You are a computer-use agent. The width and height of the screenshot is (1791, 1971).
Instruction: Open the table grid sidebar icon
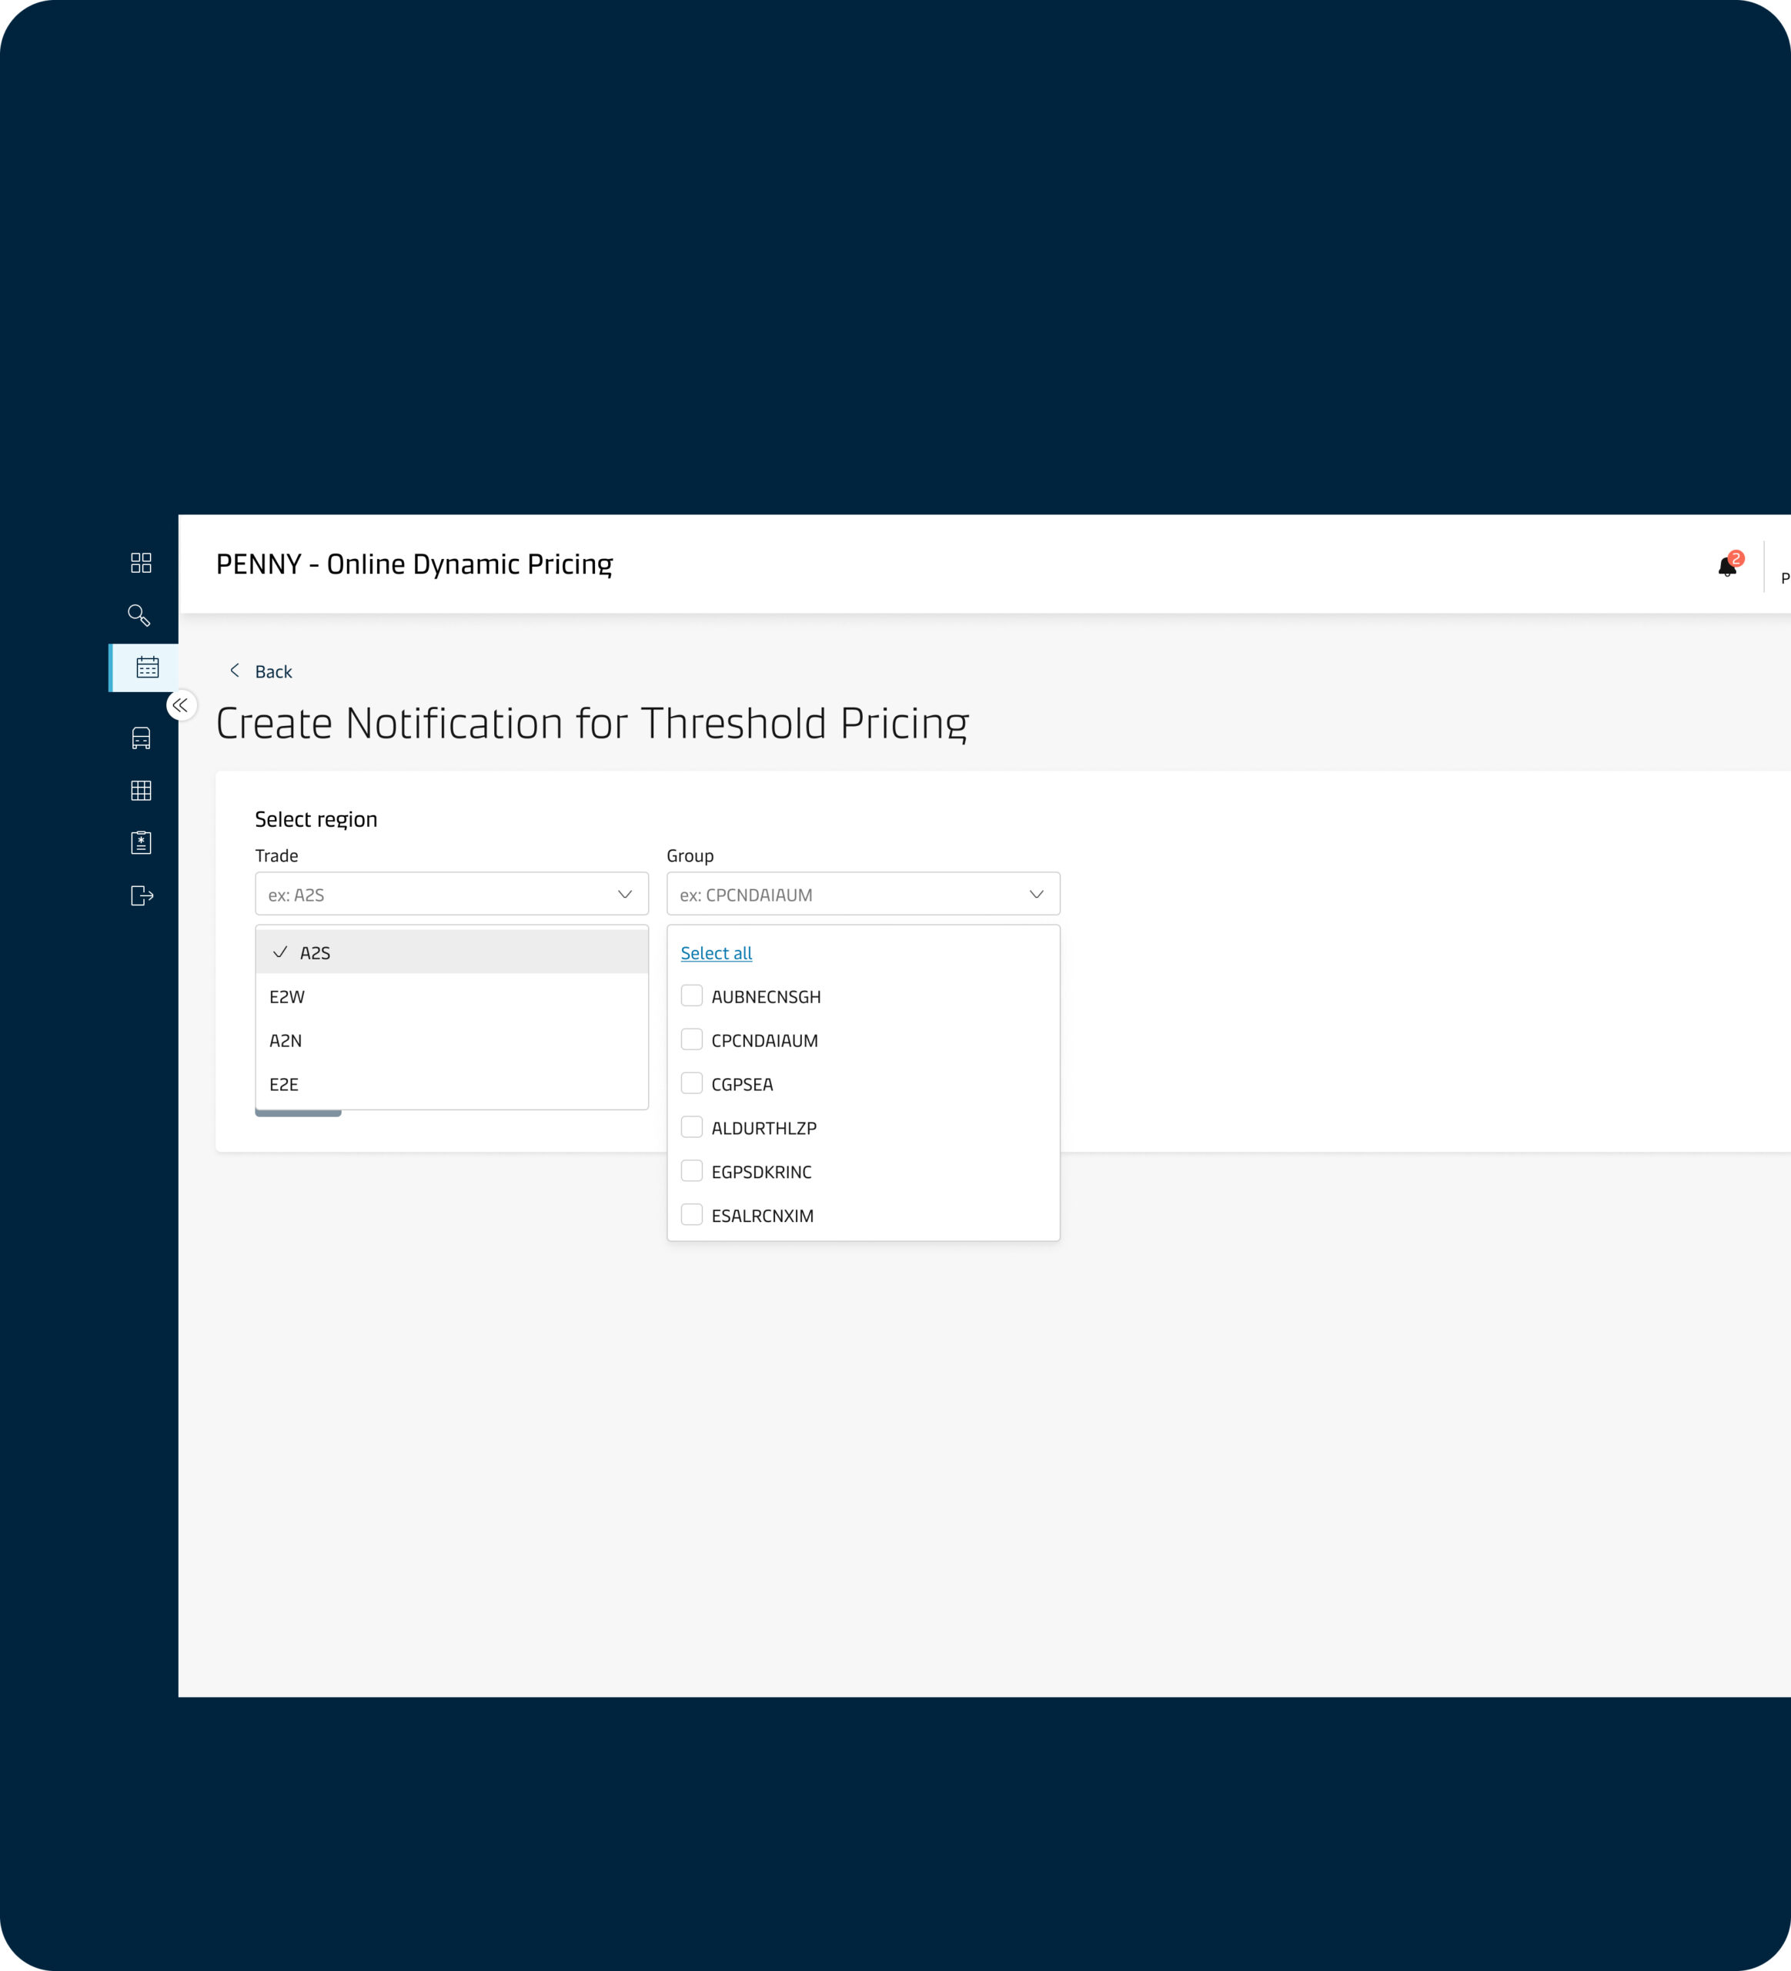(141, 790)
